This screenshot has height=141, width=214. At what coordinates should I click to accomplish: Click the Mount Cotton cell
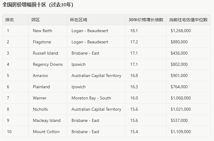point(46,132)
